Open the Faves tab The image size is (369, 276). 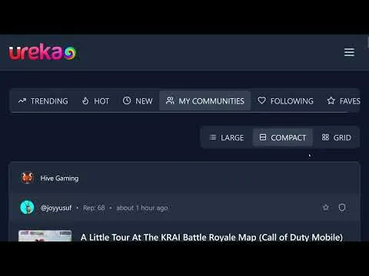[x=344, y=101]
